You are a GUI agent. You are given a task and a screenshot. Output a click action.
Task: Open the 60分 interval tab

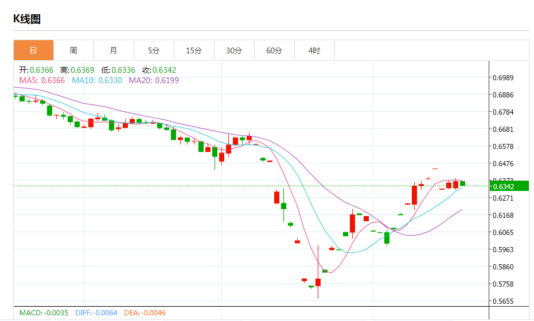[274, 50]
